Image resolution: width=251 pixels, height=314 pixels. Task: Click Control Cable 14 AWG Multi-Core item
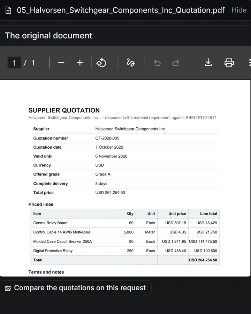(62, 232)
